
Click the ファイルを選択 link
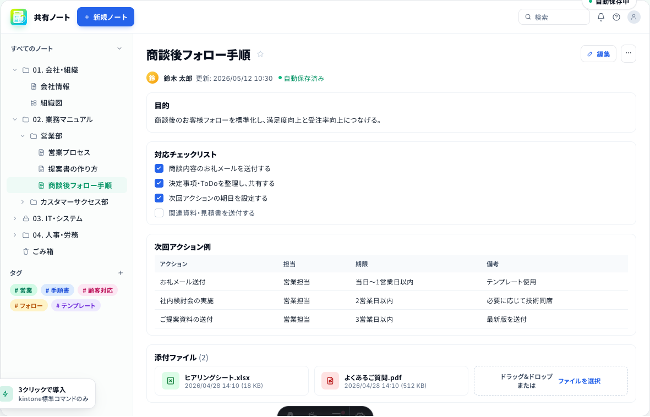579,381
